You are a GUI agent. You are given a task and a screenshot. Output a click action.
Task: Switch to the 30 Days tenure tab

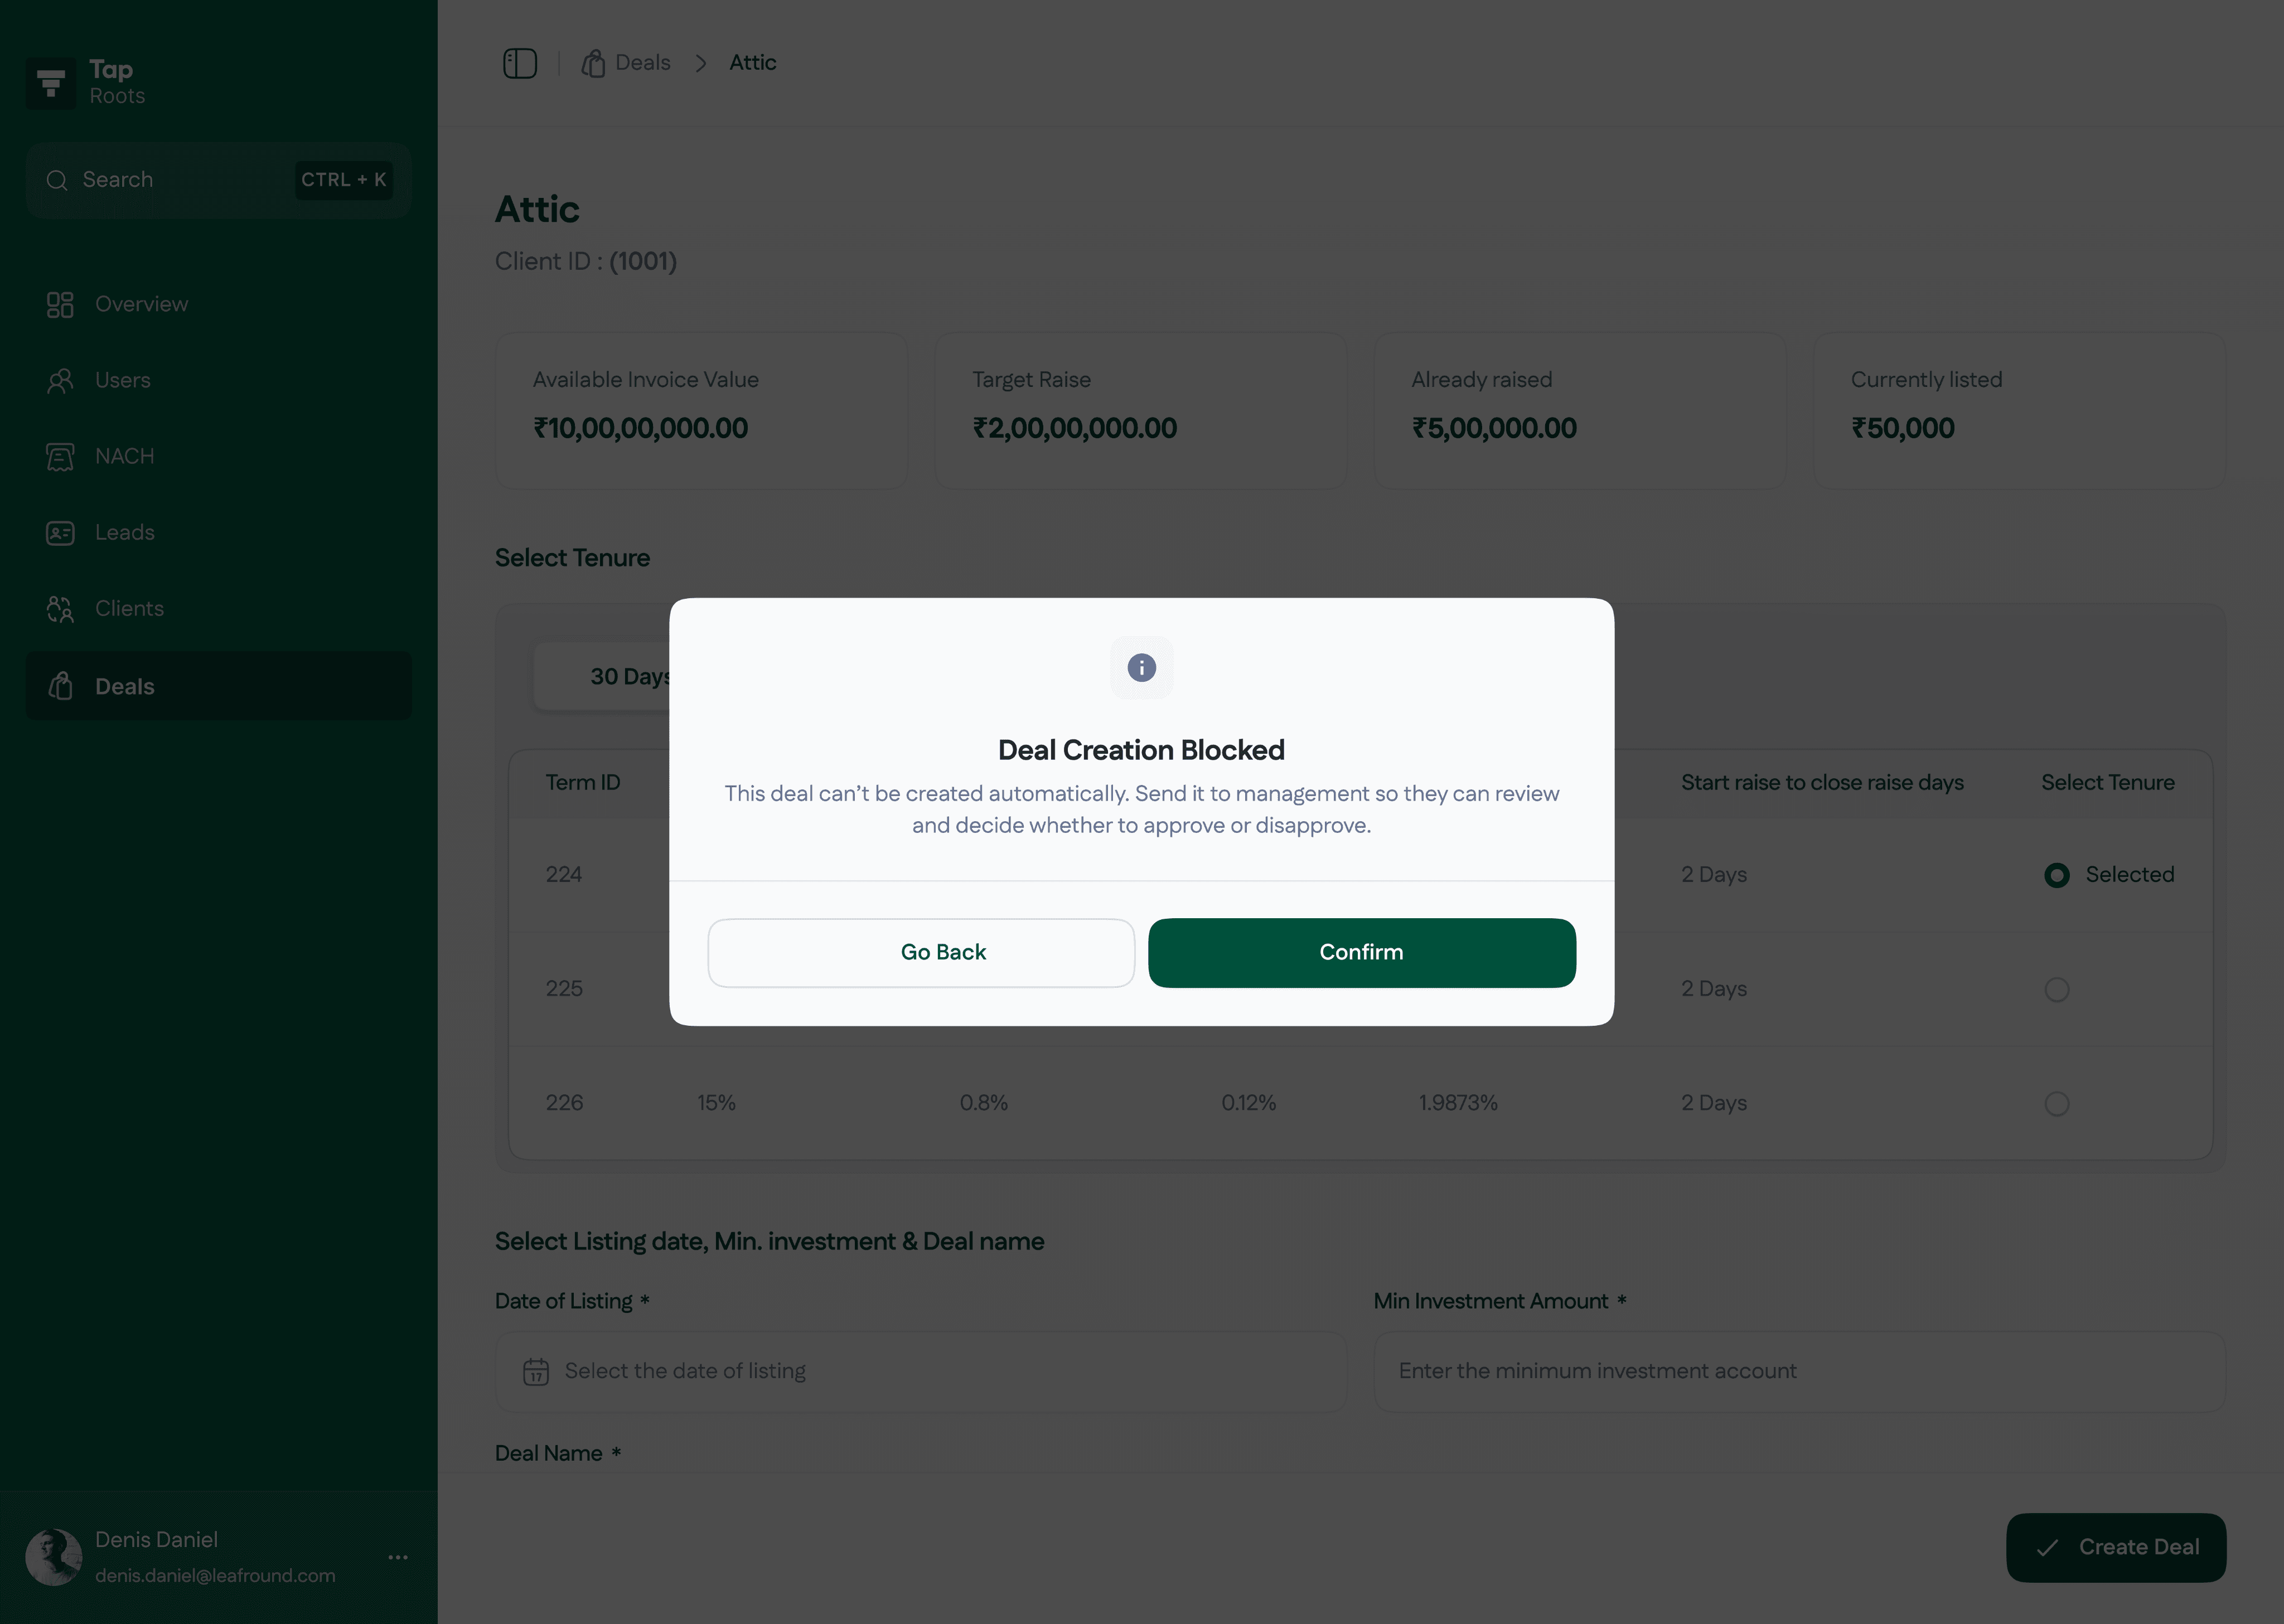point(602,676)
